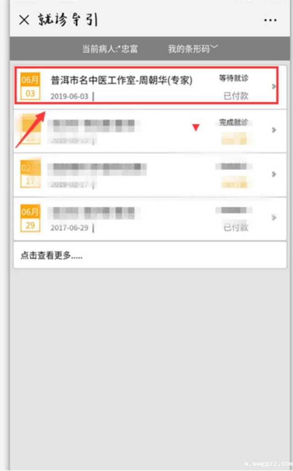This screenshot has width=293, height=471.
Task: Click the 已付款 label on 2017-06-29 record
Action: pos(236,227)
